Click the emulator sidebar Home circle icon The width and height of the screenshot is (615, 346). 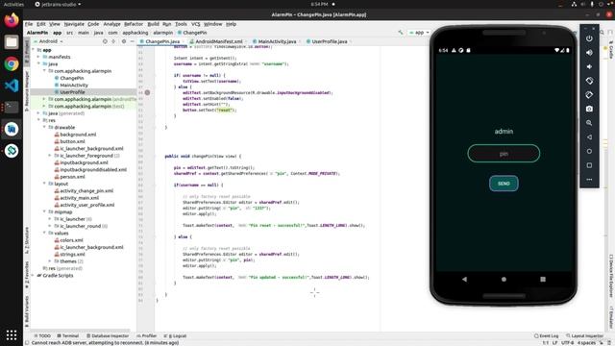tap(589, 151)
